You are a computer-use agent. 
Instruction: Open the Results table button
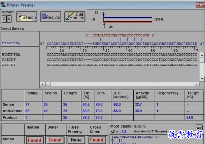tap(51, 17)
